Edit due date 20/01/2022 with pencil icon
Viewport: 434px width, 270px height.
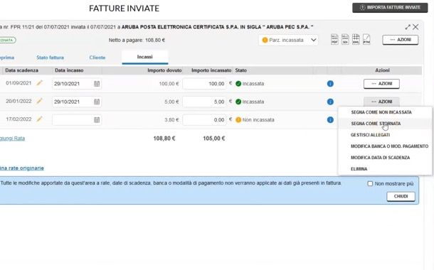pyautogui.click(x=40, y=101)
